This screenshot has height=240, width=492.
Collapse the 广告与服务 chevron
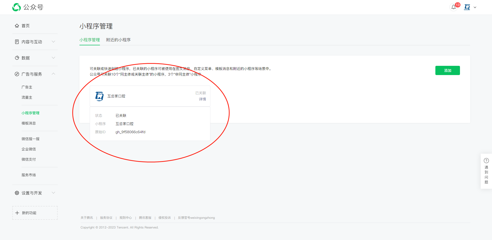tap(53, 74)
